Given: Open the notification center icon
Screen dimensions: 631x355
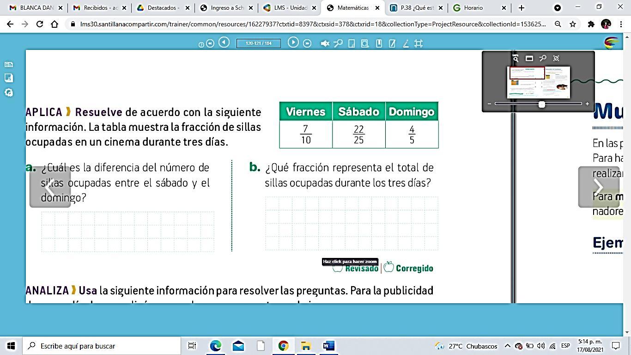Looking at the screenshot, I should tap(616, 346).
